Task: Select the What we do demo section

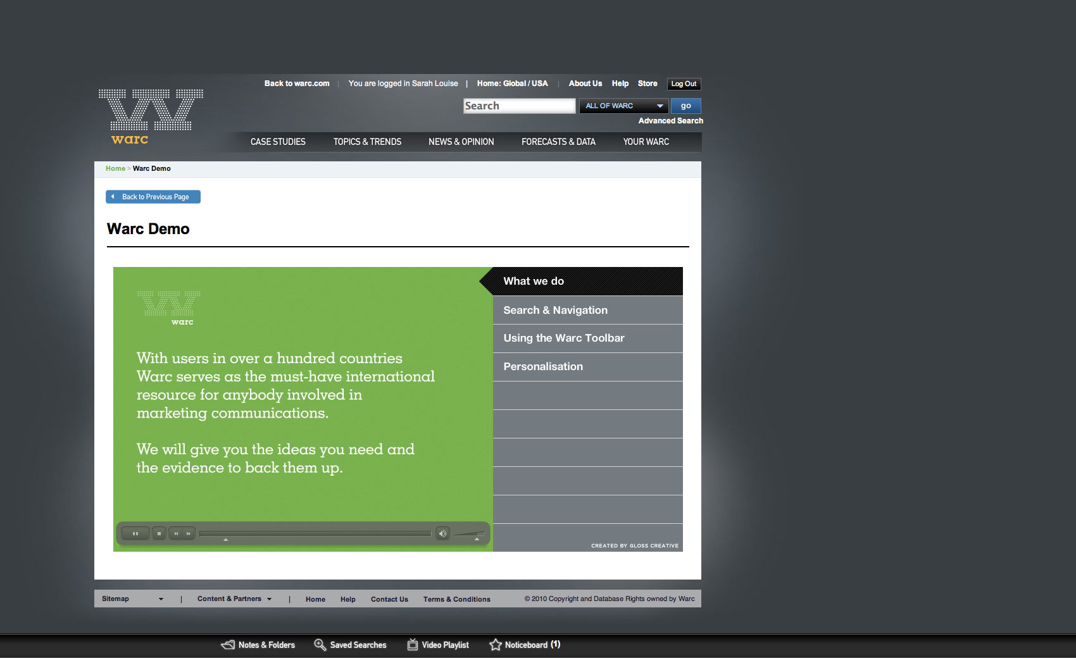Action: pyautogui.click(x=588, y=282)
